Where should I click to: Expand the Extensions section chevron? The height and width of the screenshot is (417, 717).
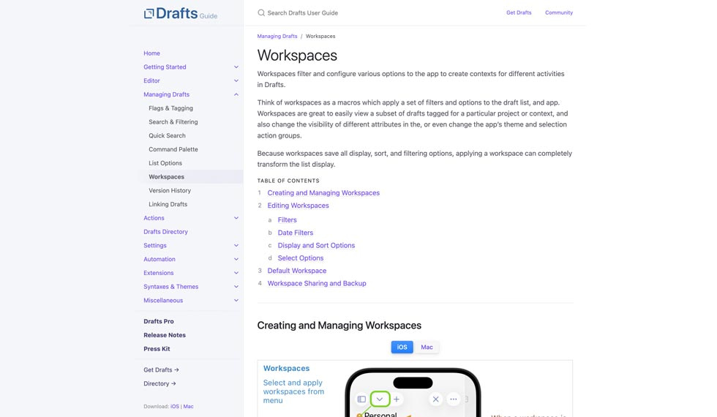tap(236, 272)
